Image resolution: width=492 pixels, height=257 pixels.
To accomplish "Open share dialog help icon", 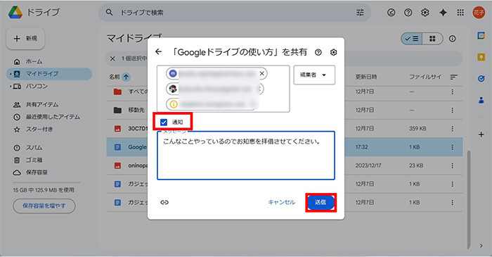I will pyautogui.click(x=318, y=53).
